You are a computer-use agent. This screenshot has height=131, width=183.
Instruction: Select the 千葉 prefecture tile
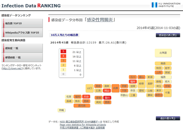167,93
